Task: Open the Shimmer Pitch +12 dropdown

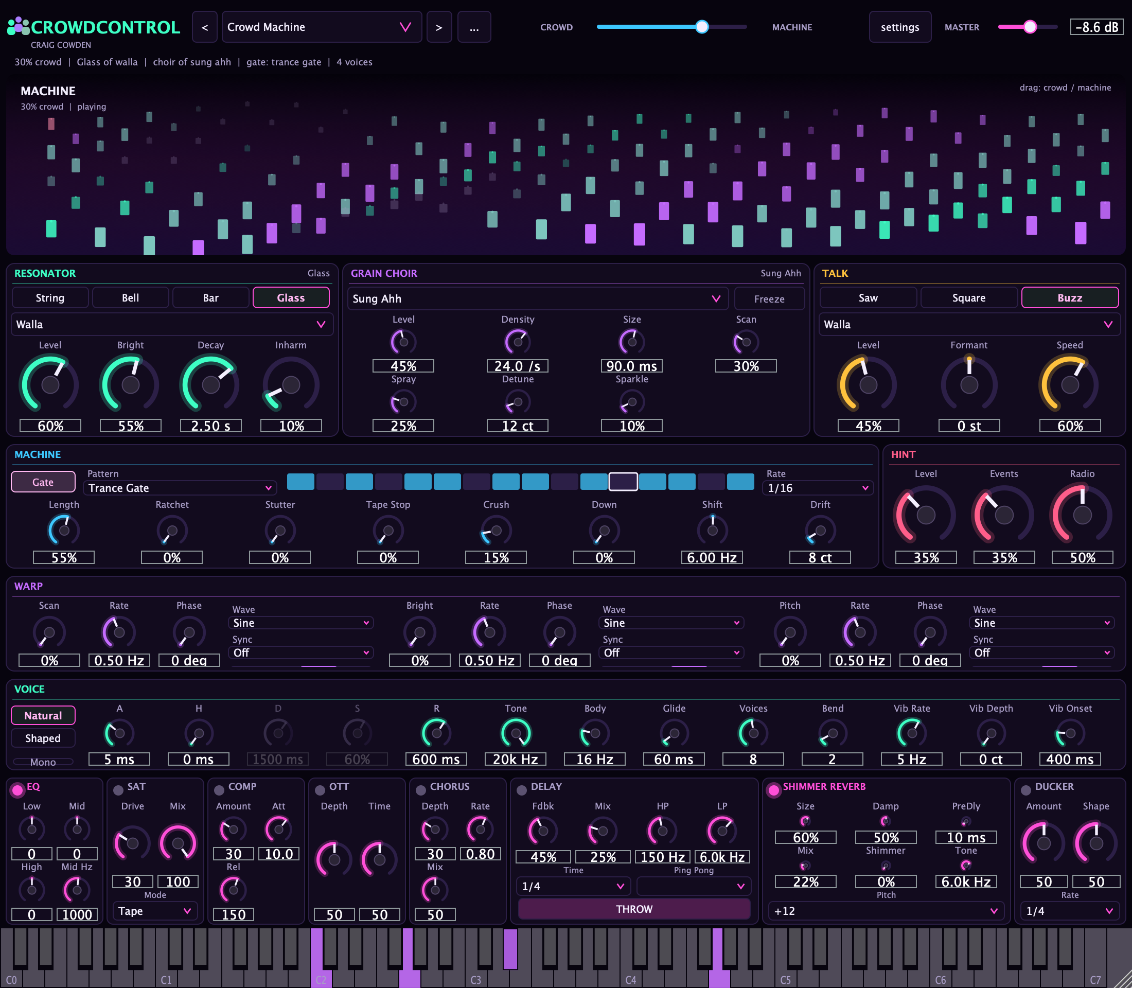Action: coord(886,911)
